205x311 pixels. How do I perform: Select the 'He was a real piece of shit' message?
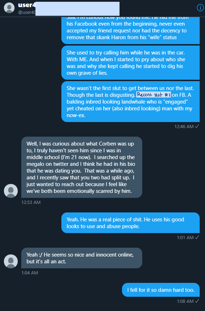pyautogui.click(x=131, y=223)
